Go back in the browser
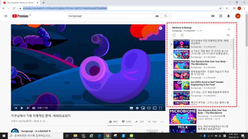The width and height of the screenshot is (248, 139). [4, 8]
